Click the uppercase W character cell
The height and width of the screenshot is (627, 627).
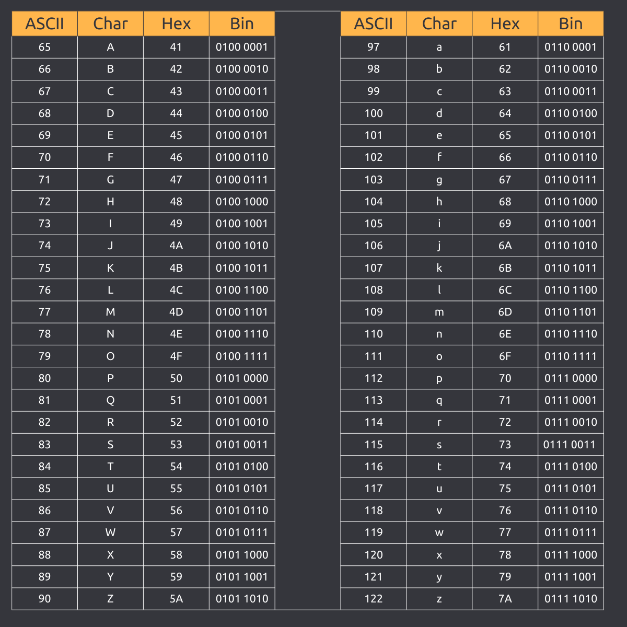110,532
